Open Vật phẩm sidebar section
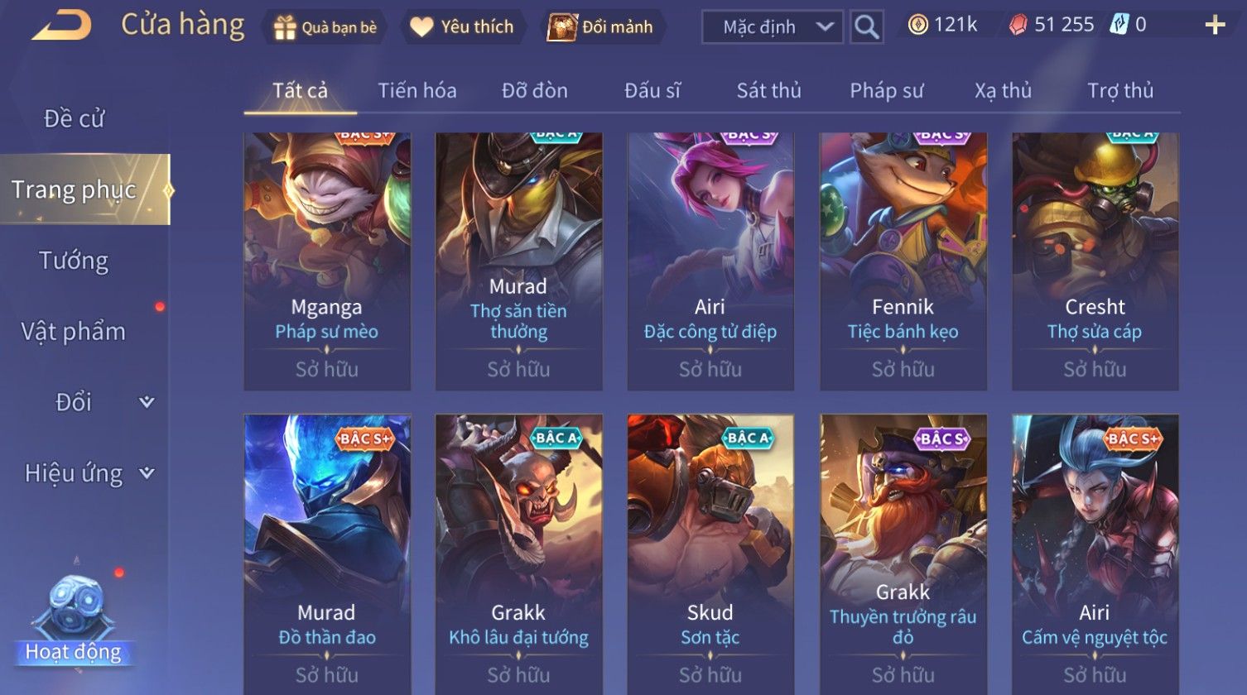This screenshot has width=1247, height=695. [74, 332]
